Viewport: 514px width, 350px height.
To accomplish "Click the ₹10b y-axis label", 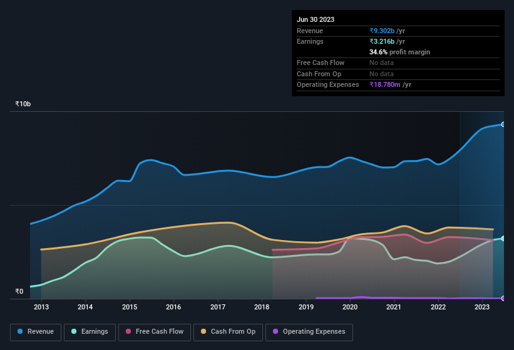I will click(x=23, y=104).
